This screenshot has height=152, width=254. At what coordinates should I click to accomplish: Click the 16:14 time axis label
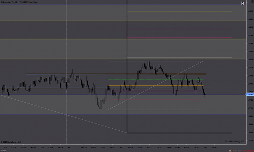coord(61,148)
